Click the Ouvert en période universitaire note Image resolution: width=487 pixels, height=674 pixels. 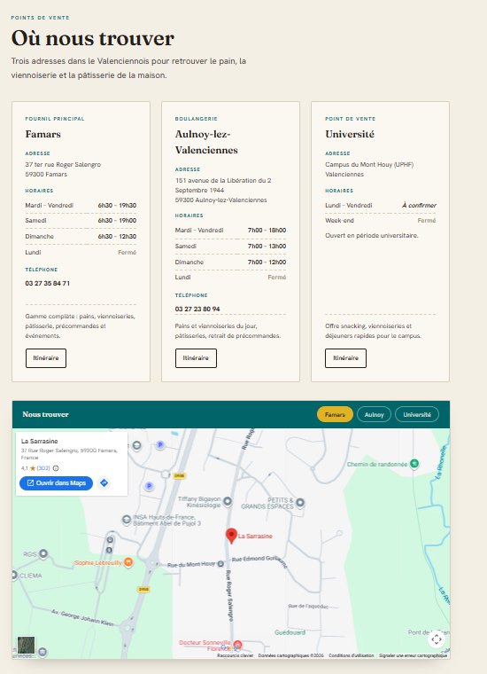[372, 236]
